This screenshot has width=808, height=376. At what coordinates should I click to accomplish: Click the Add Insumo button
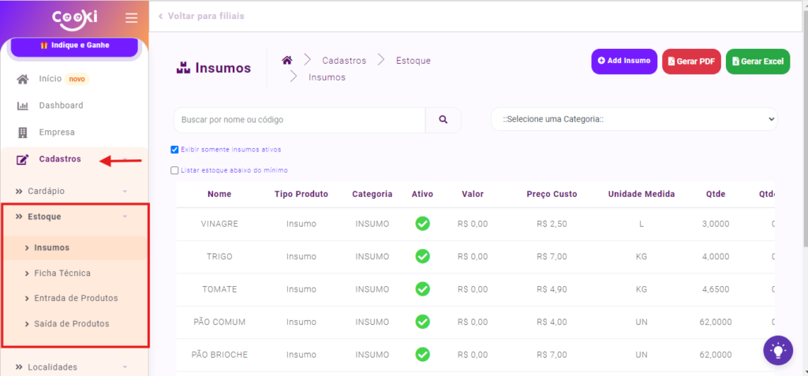[623, 61]
